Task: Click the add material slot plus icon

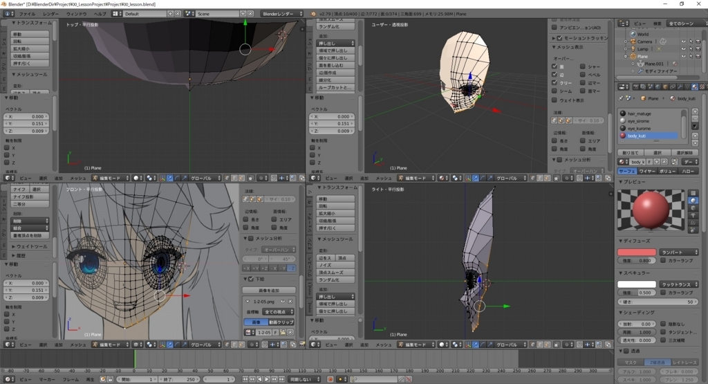Action: click(x=693, y=113)
